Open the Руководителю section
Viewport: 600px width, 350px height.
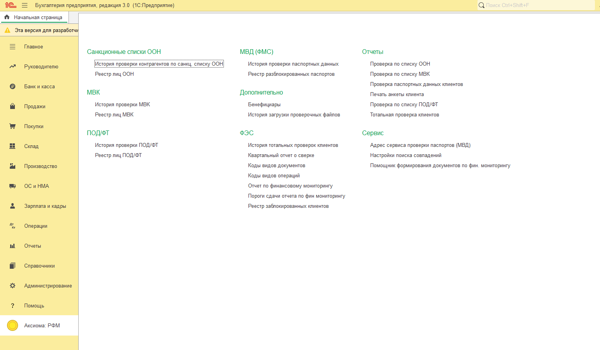coord(39,67)
